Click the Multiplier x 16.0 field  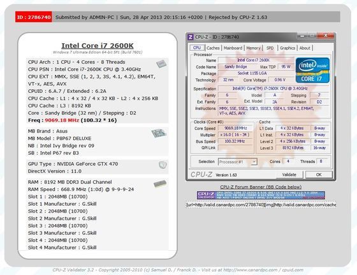click(x=235, y=135)
